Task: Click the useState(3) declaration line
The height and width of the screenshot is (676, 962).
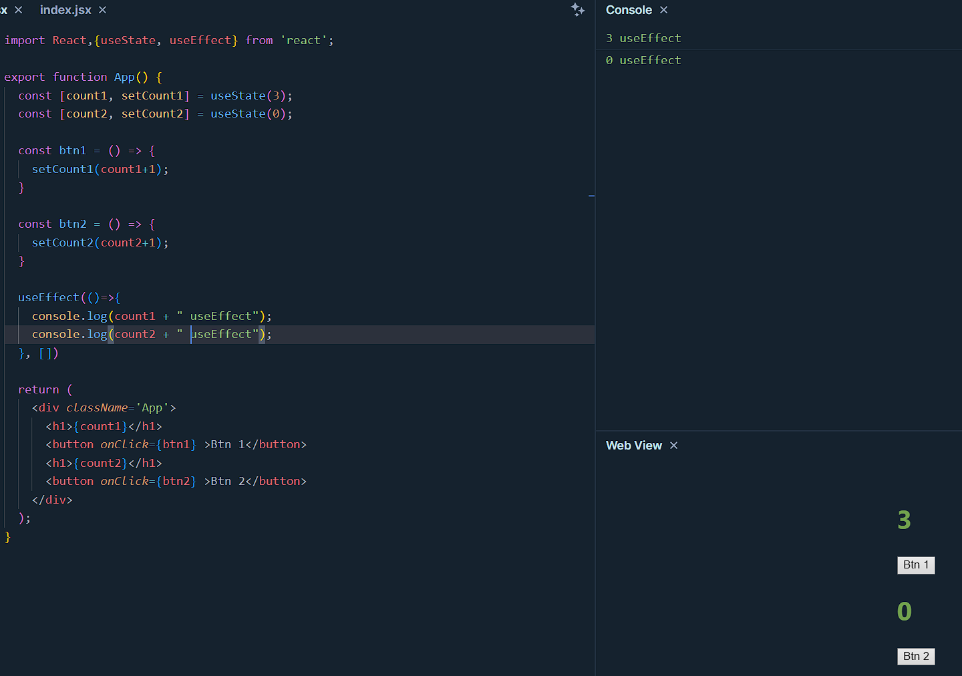Action: (x=155, y=96)
